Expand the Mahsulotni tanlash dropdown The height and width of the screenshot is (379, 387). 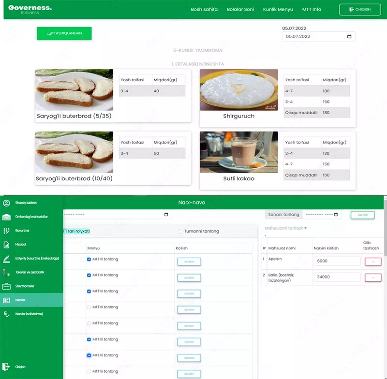tap(286, 228)
